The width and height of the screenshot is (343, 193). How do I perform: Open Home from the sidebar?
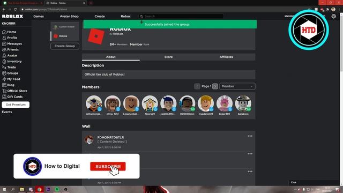(x=9, y=32)
